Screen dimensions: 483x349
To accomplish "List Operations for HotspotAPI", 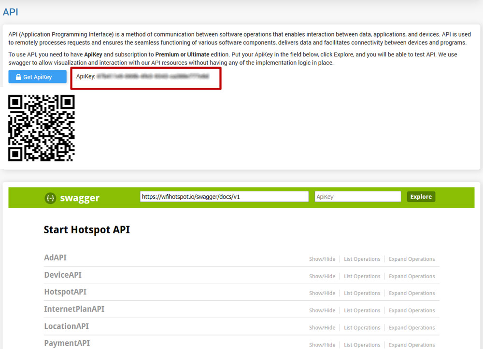I will coord(362,293).
